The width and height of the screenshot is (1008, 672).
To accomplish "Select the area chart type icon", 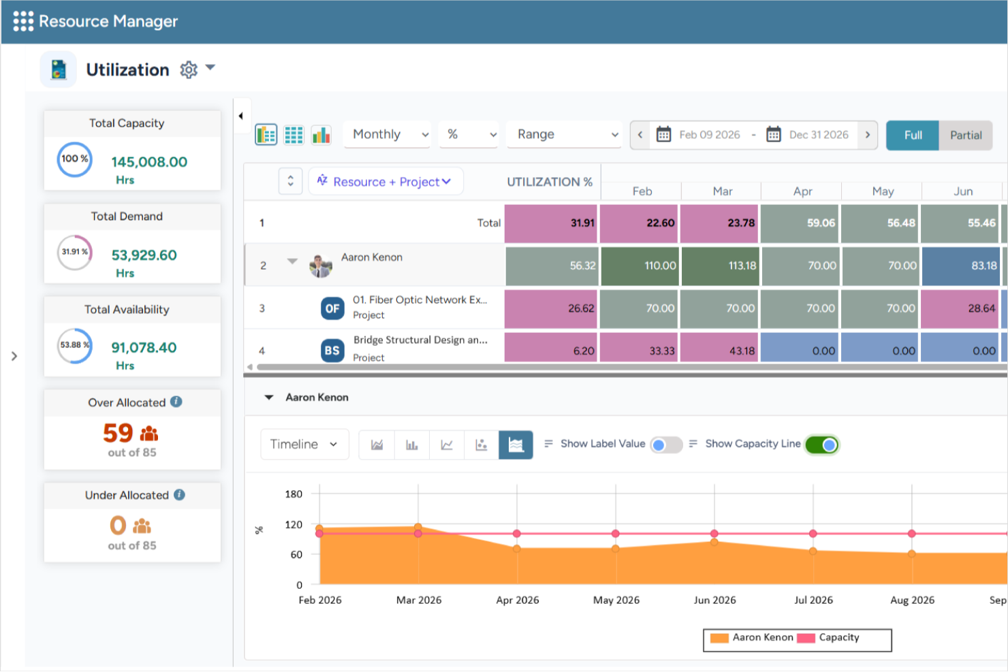I will (377, 445).
